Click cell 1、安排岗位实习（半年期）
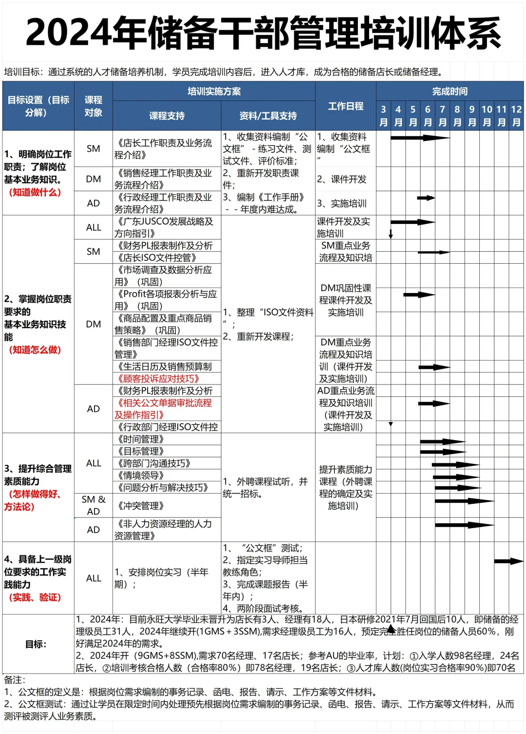The image size is (526, 734). 167,578
